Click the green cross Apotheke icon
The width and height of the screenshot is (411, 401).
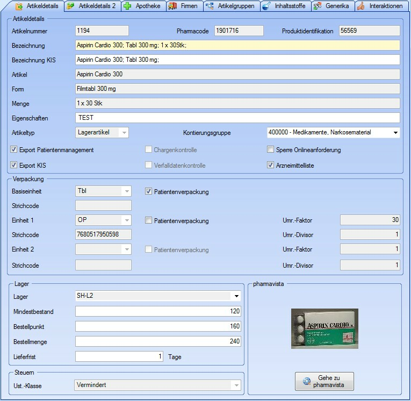(x=127, y=6)
